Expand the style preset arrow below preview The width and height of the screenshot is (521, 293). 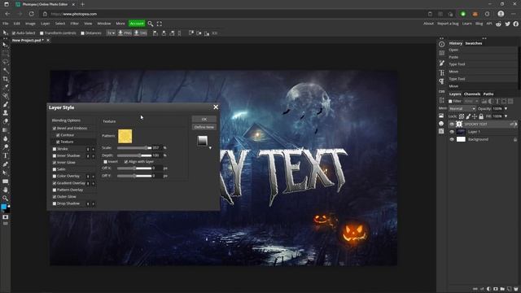point(210,148)
